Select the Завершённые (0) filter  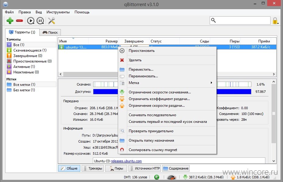(31, 56)
